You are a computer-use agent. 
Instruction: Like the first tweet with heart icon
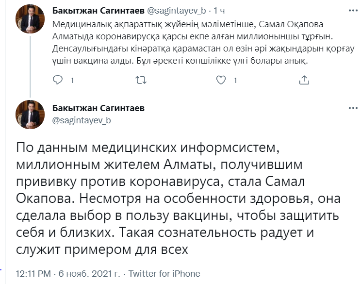[x=221, y=80]
